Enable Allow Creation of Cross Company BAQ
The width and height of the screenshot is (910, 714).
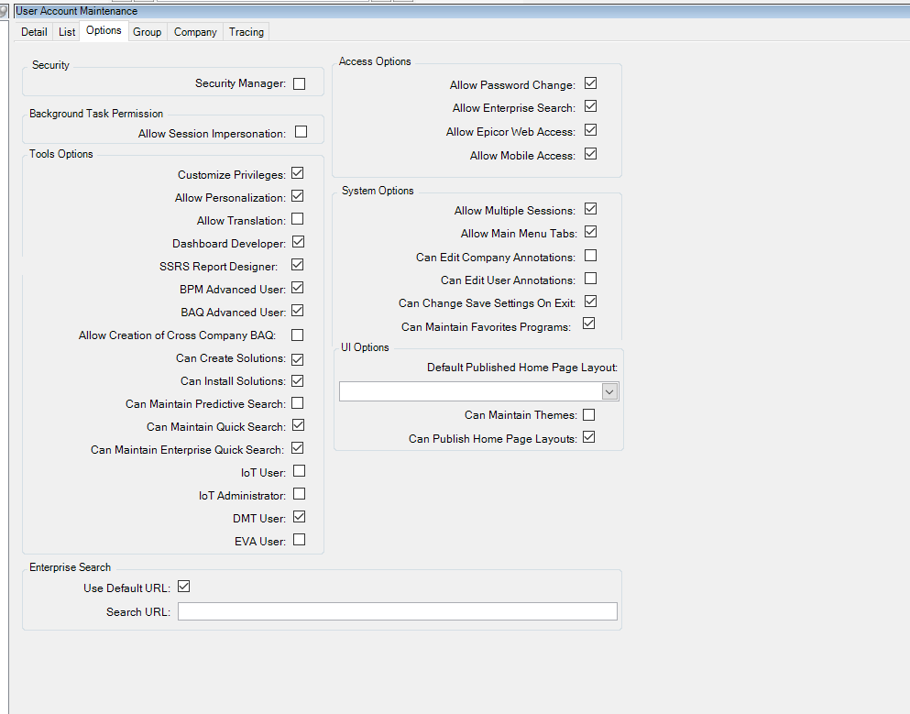pos(297,335)
